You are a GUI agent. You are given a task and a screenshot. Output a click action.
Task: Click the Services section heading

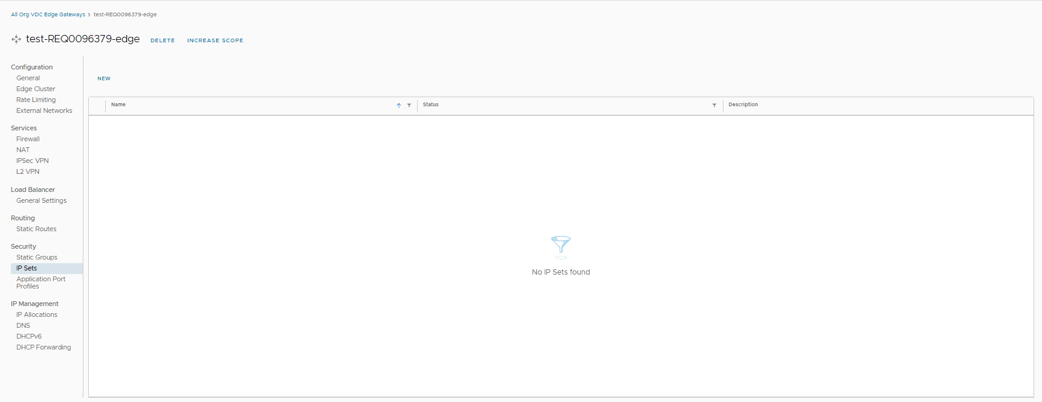pos(24,128)
